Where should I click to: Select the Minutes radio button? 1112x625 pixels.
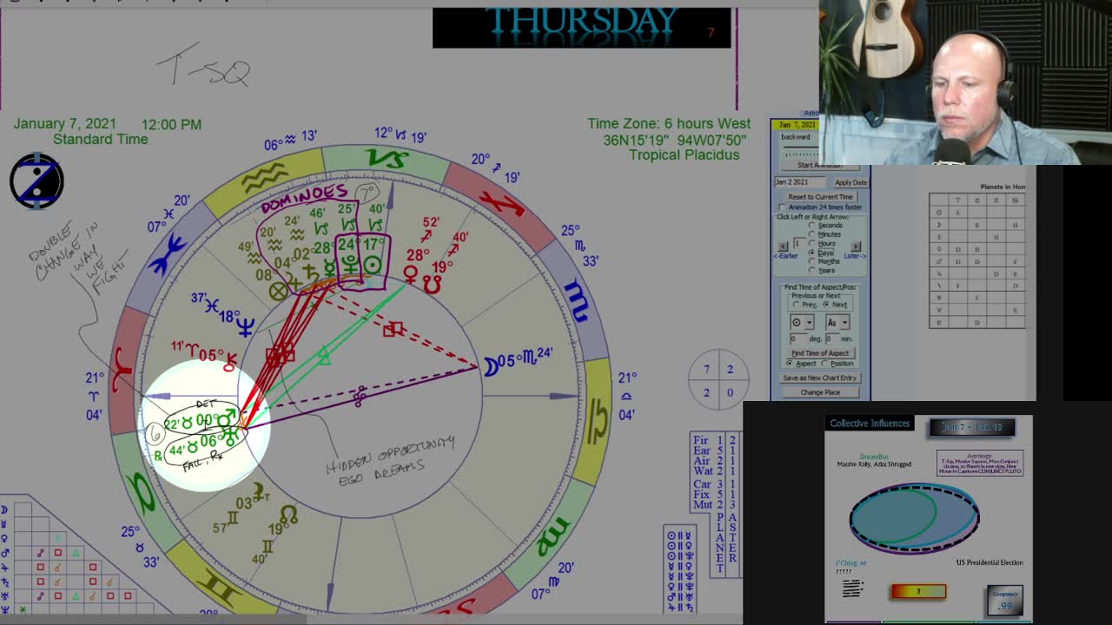(x=812, y=234)
